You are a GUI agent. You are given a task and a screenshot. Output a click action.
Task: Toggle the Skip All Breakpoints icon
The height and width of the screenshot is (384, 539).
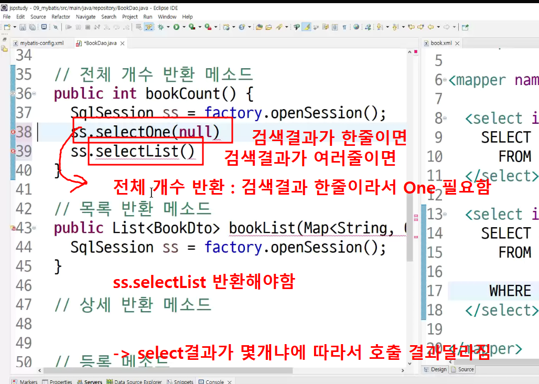(x=56, y=27)
